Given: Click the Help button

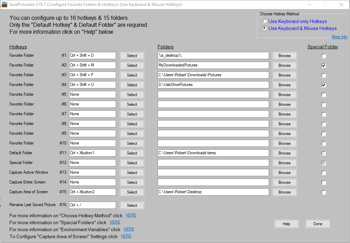Looking at the screenshot, I should coord(286,224).
